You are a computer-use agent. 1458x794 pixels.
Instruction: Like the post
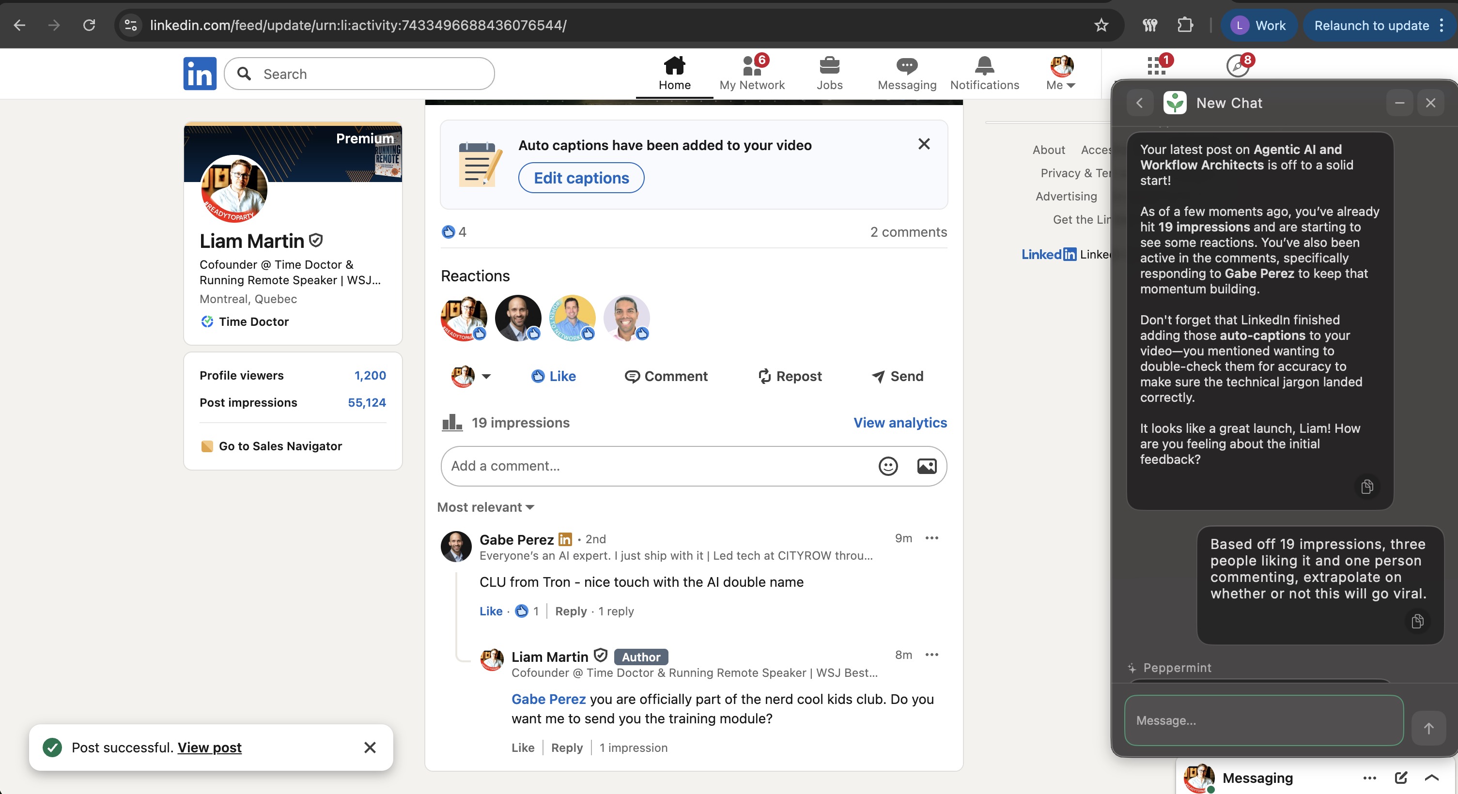pyautogui.click(x=553, y=376)
